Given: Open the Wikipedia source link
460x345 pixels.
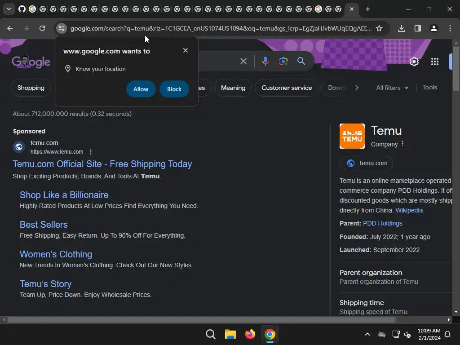Looking at the screenshot, I should [409, 210].
